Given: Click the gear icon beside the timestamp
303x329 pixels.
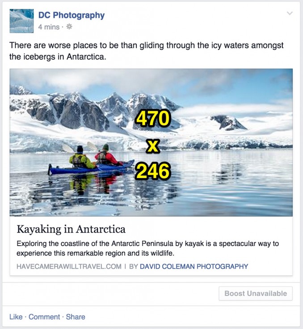Looking at the screenshot, I should 69,27.
